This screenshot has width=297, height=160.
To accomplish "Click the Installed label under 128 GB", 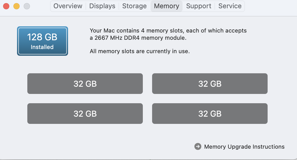I will (x=42, y=47).
